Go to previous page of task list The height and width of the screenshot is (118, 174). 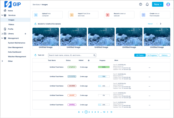[83, 112]
